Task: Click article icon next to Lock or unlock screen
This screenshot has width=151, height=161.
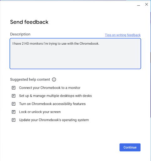Action: click(13, 112)
